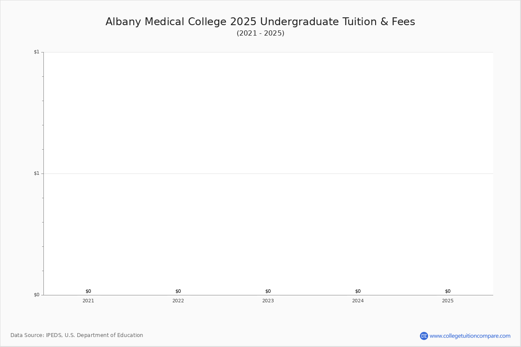
Task: Click the horizontal gridline across the middle of the chart
Action: (x=268, y=173)
